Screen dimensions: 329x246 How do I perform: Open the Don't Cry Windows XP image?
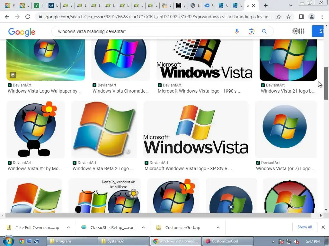point(104,196)
